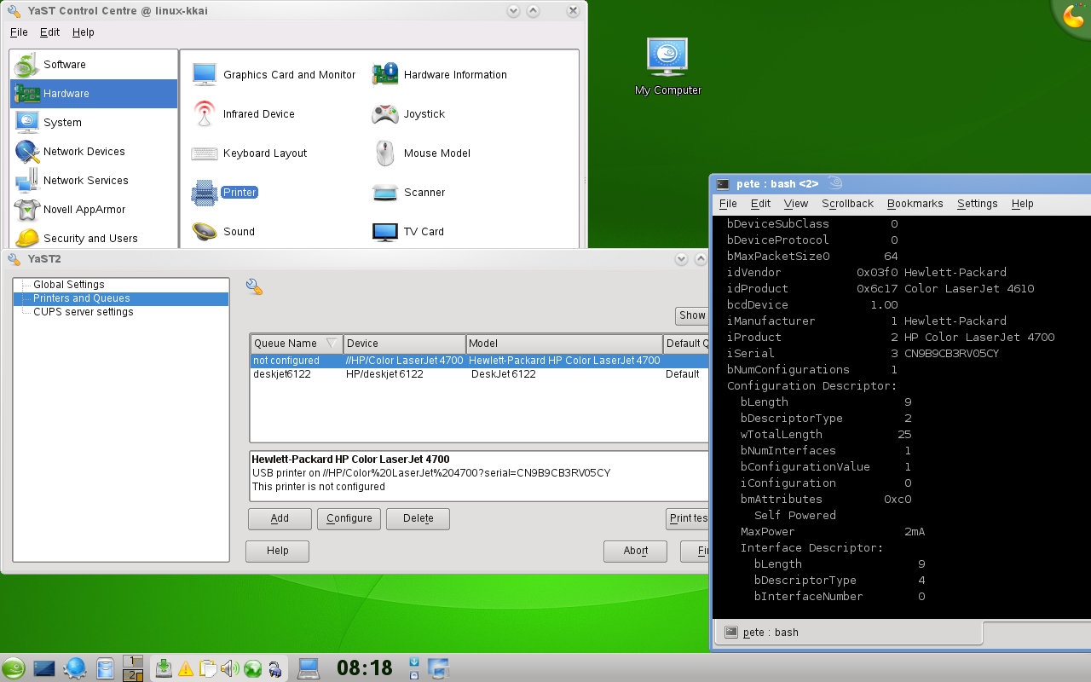Select System category in YaST sidebar
Viewport: 1091px width, 682px height.
[x=94, y=123]
